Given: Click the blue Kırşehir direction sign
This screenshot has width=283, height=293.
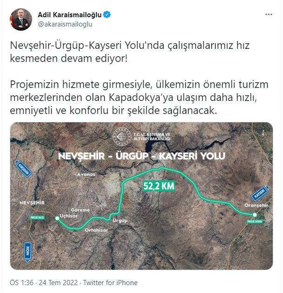Looking at the screenshot, I should coord(23,169).
